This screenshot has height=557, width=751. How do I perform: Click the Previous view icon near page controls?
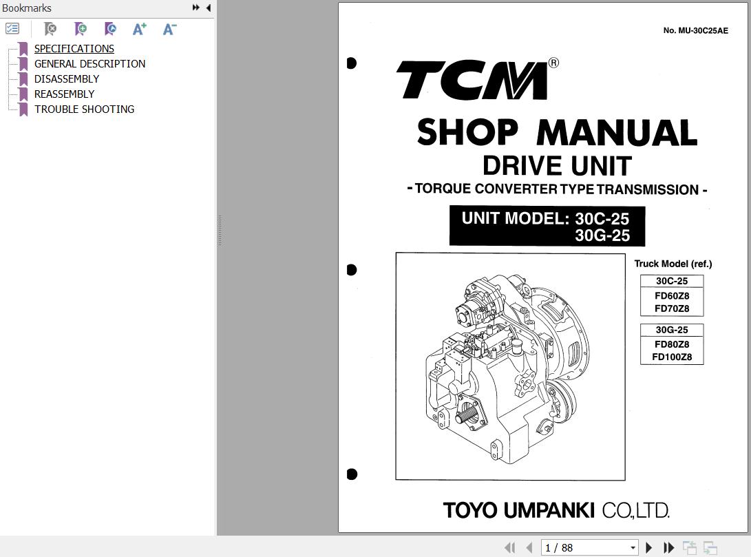click(x=690, y=547)
